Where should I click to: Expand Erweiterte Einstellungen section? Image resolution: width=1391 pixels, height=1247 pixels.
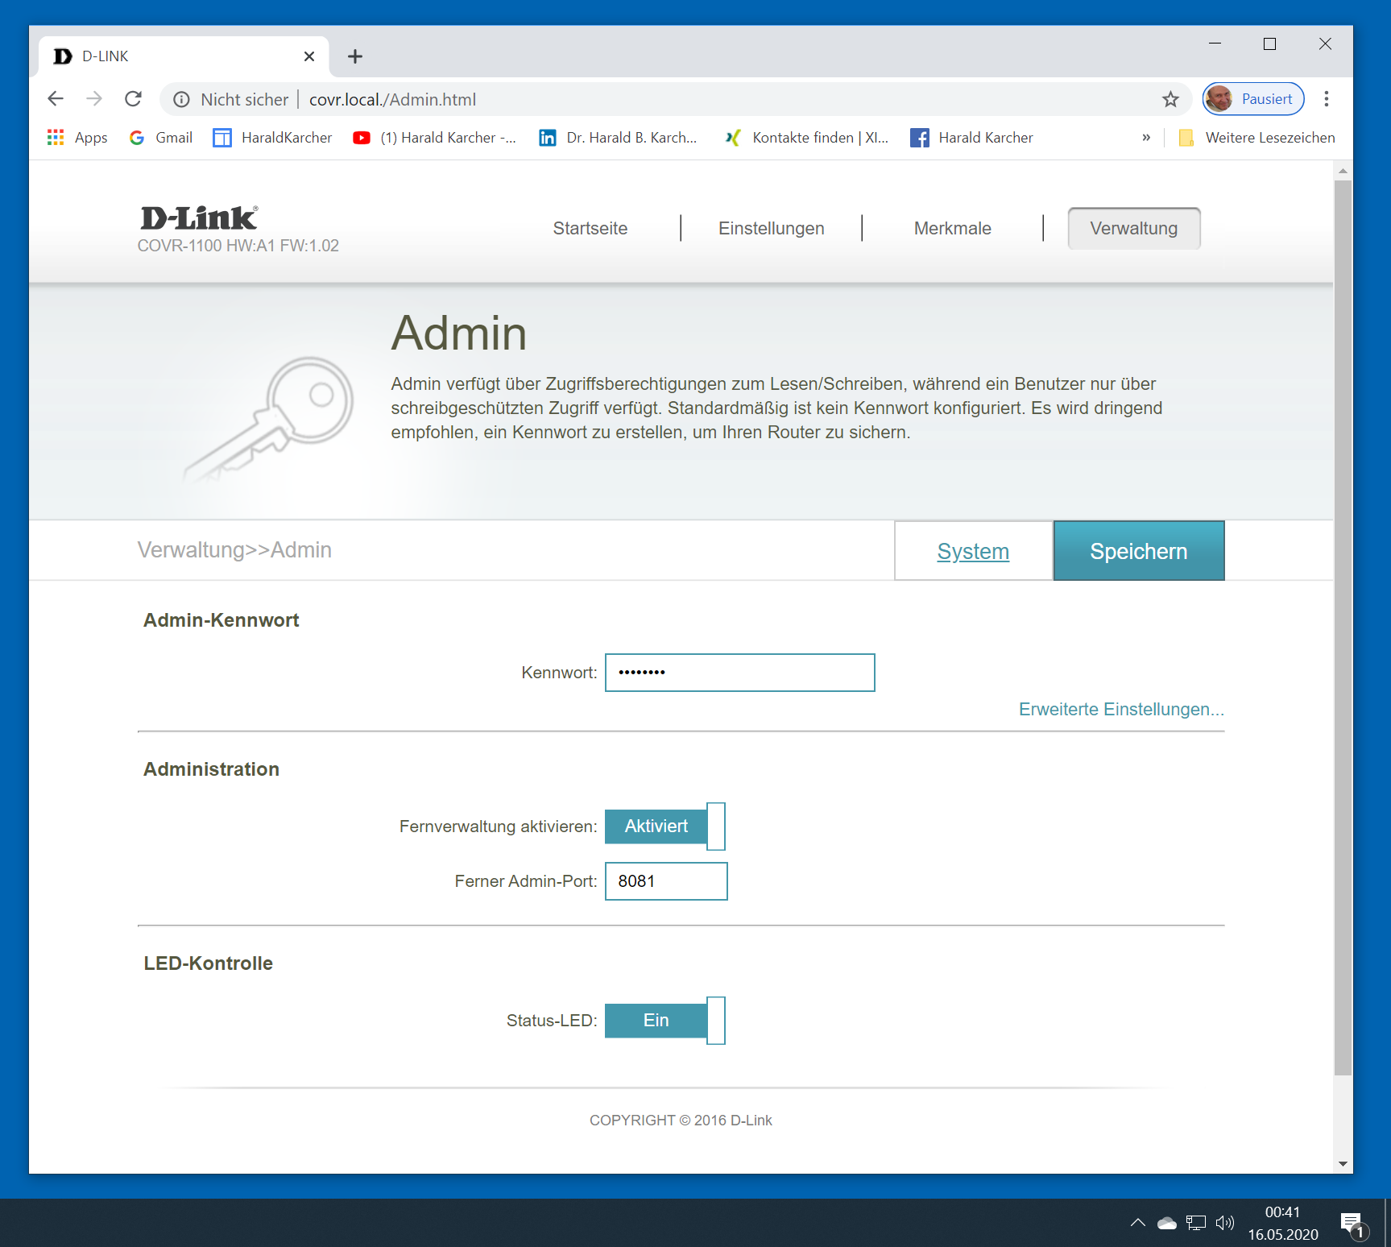click(1120, 710)
